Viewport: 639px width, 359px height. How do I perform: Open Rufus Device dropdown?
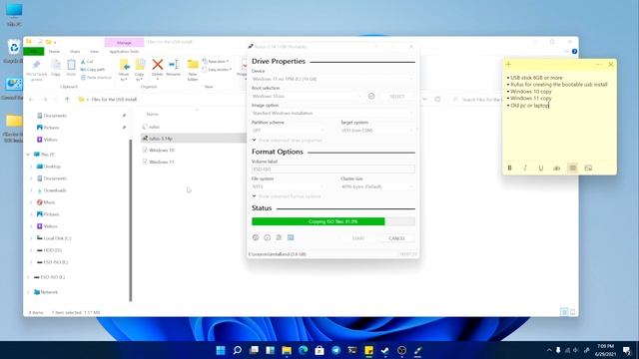coord(332,79)
